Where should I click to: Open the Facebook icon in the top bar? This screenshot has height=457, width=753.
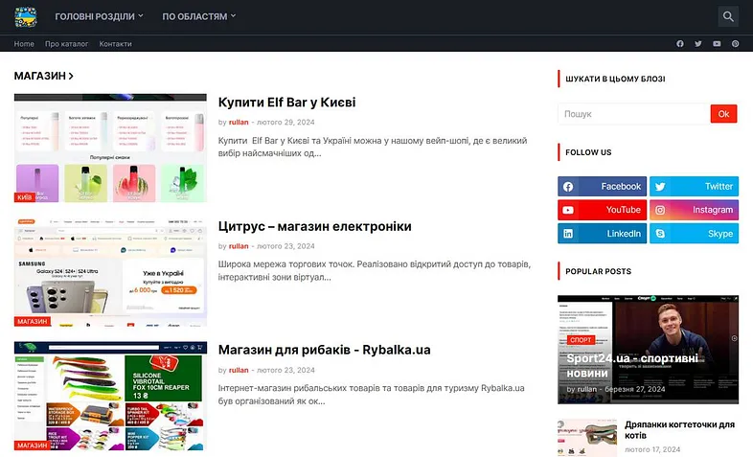680,44
